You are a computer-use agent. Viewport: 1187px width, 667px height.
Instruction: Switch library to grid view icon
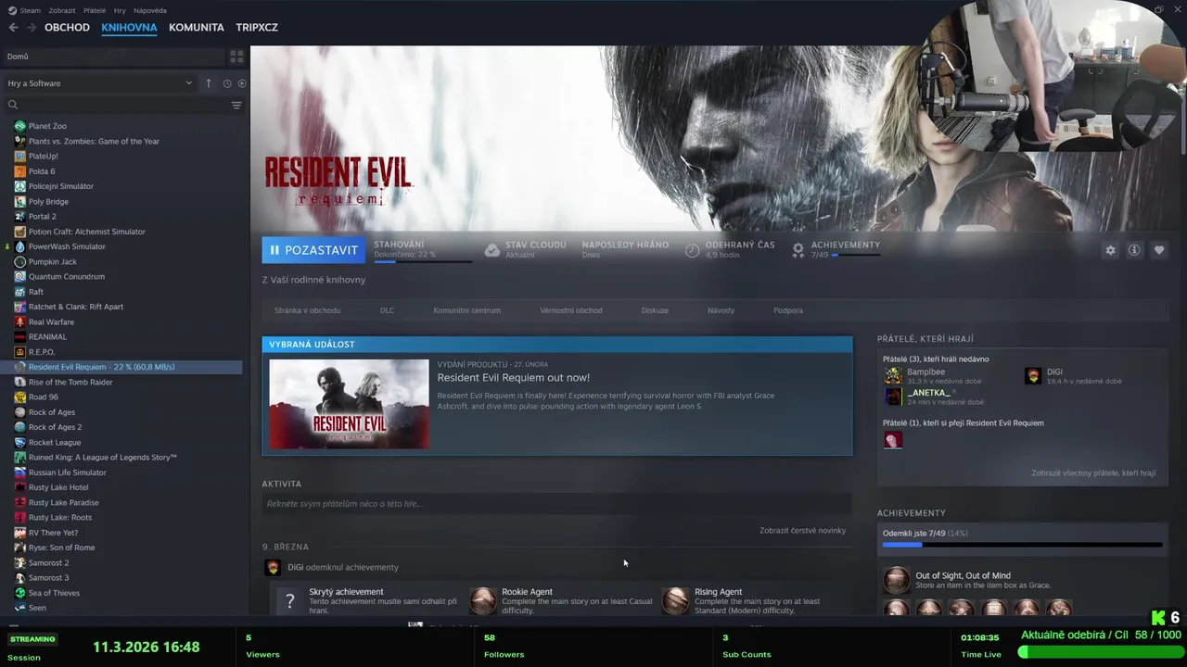click(x=236, y=57)
